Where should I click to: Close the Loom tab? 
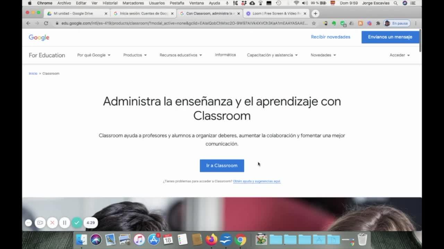click(x=305, y=13)
